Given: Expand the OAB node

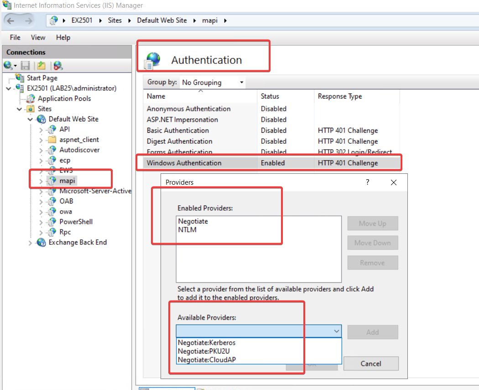Looking at the screenshot, I should [x=41, y=202].
